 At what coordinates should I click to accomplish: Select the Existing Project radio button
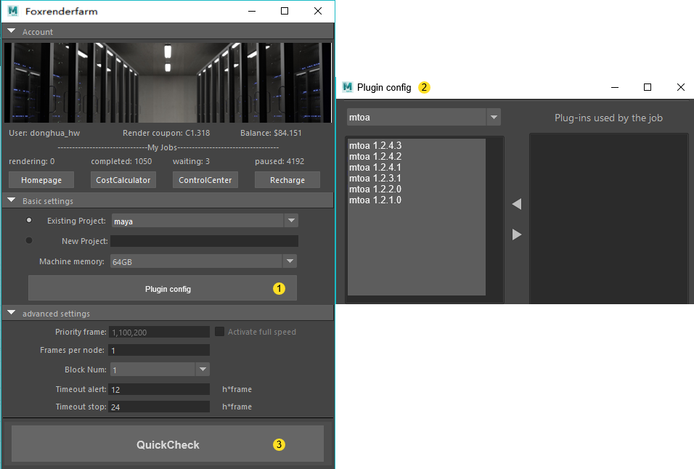[29, 220]
